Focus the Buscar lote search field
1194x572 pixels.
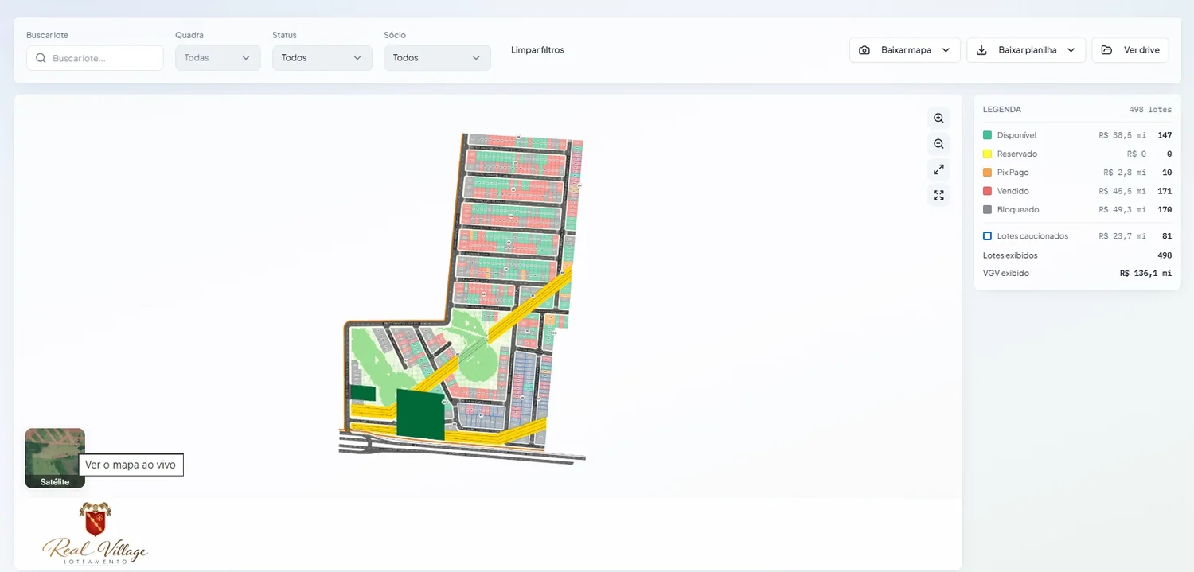(95, 58)
